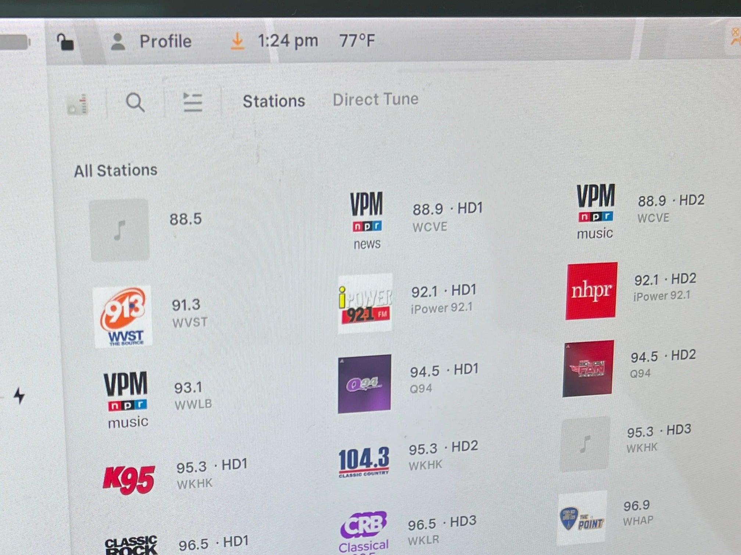Select the 88.5 station placeholder thumbnail
Screen dimensions: 741x555
[119, 230]
